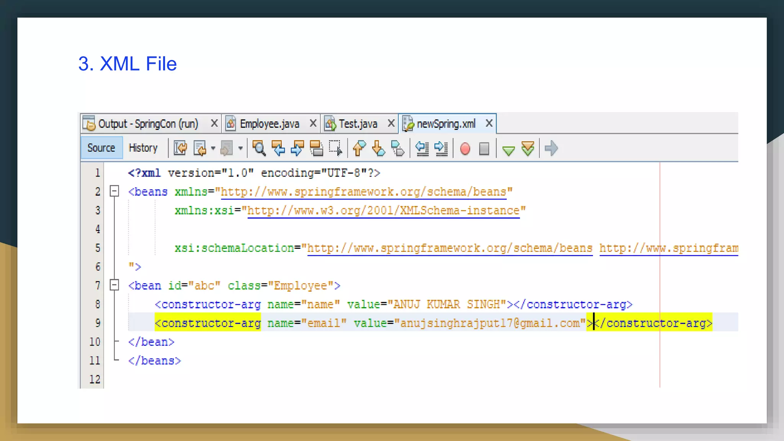Open the Test.java tab
This screenshot has width=784, height=441.
pos(358,124)
